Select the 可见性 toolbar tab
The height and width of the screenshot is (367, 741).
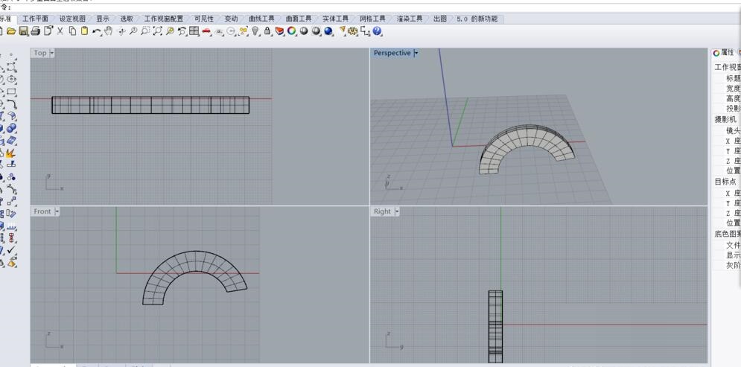(203, 19)
